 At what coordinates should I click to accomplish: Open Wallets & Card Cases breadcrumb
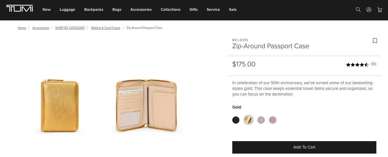point(106,28)
